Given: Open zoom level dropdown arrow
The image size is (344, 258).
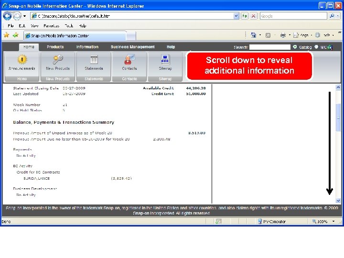Looking at the screenshot, I should [x=333, y=221].
